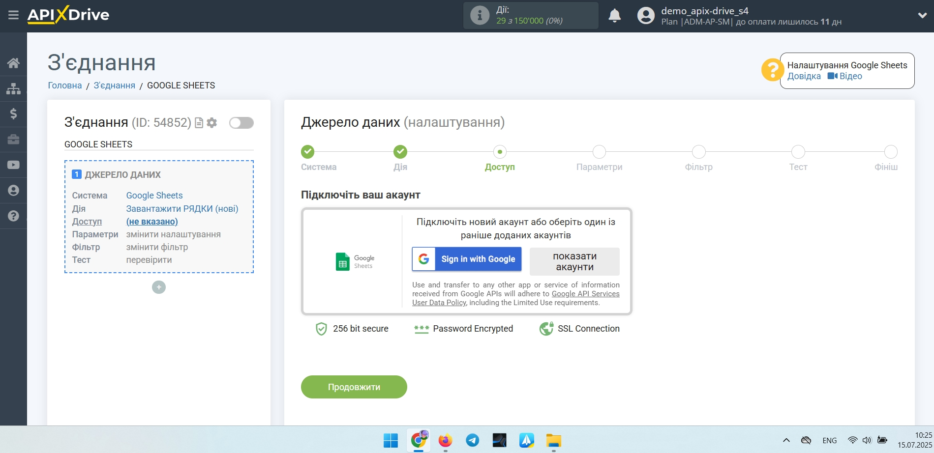Go to Головна breadcrumb
Viewport: 934px width, 453px height.
coord(65,85)
